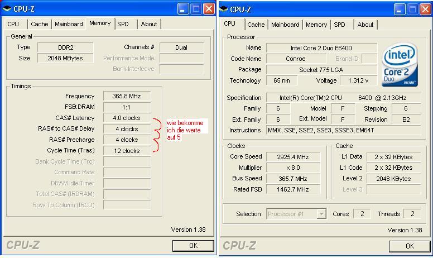This screenshot has width=433, height=258.
Task: Click the Intel Core 2 Duo logo
Action: (x=400, y=65)
